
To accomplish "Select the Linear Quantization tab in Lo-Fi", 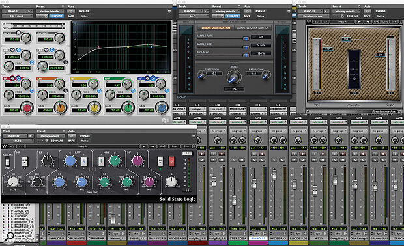I will pyautogui.click(x=216, y=27).
